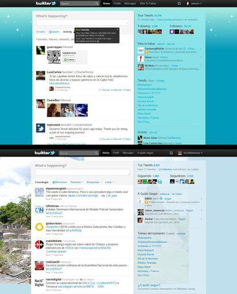Open cubadebate avatar in the timeline

click(39, 244)
